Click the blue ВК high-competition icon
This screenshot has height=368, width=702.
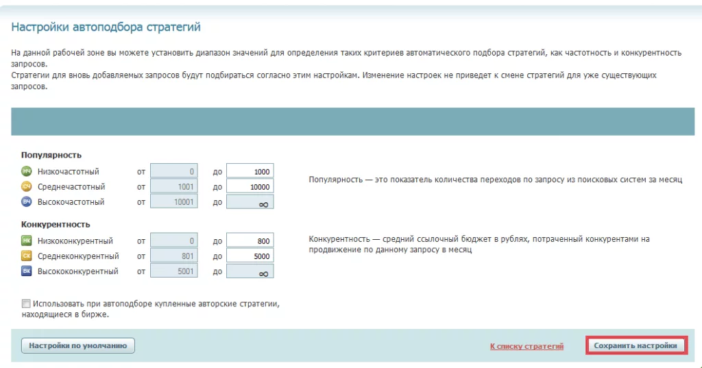tap(27, 271)
